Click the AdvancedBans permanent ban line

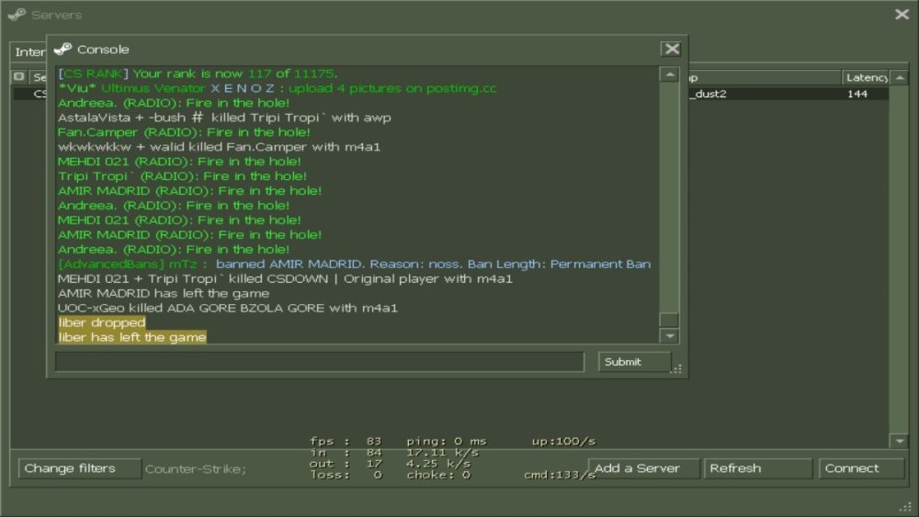pos(355,264)
